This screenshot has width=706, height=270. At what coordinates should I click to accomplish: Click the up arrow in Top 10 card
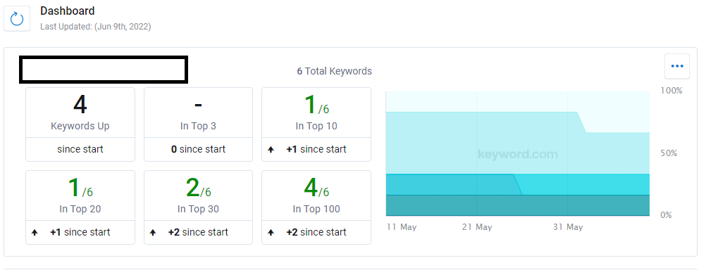(271, 150)
